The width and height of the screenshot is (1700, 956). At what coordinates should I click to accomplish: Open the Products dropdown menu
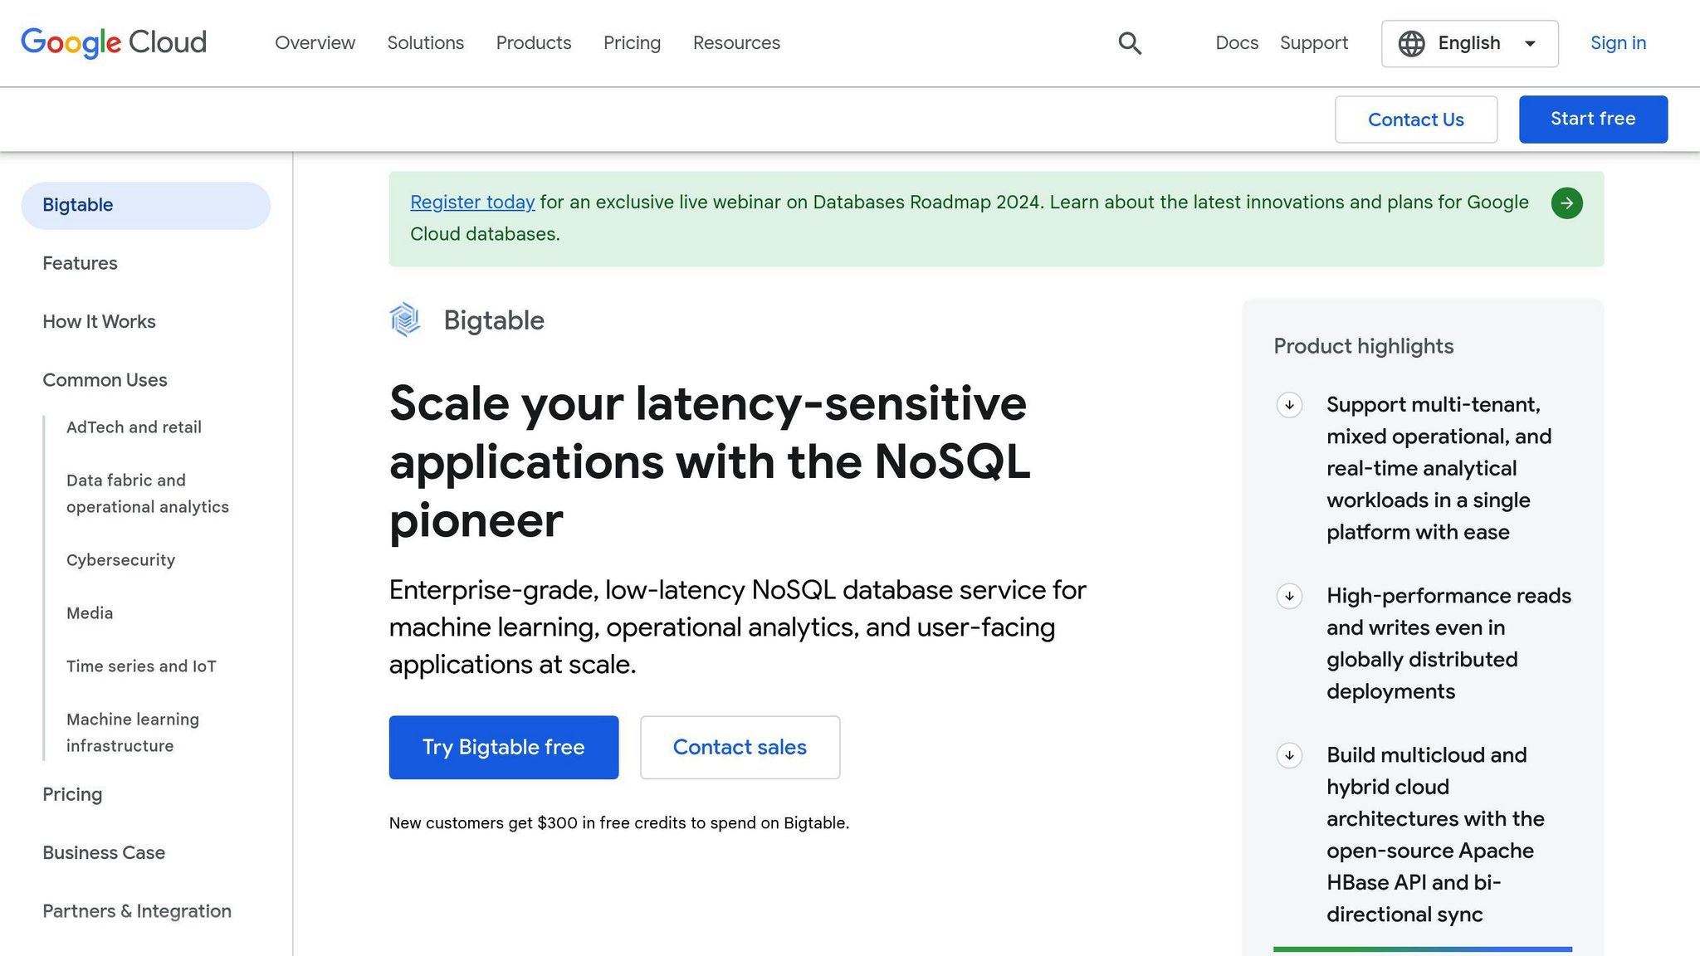click(534, 42)
